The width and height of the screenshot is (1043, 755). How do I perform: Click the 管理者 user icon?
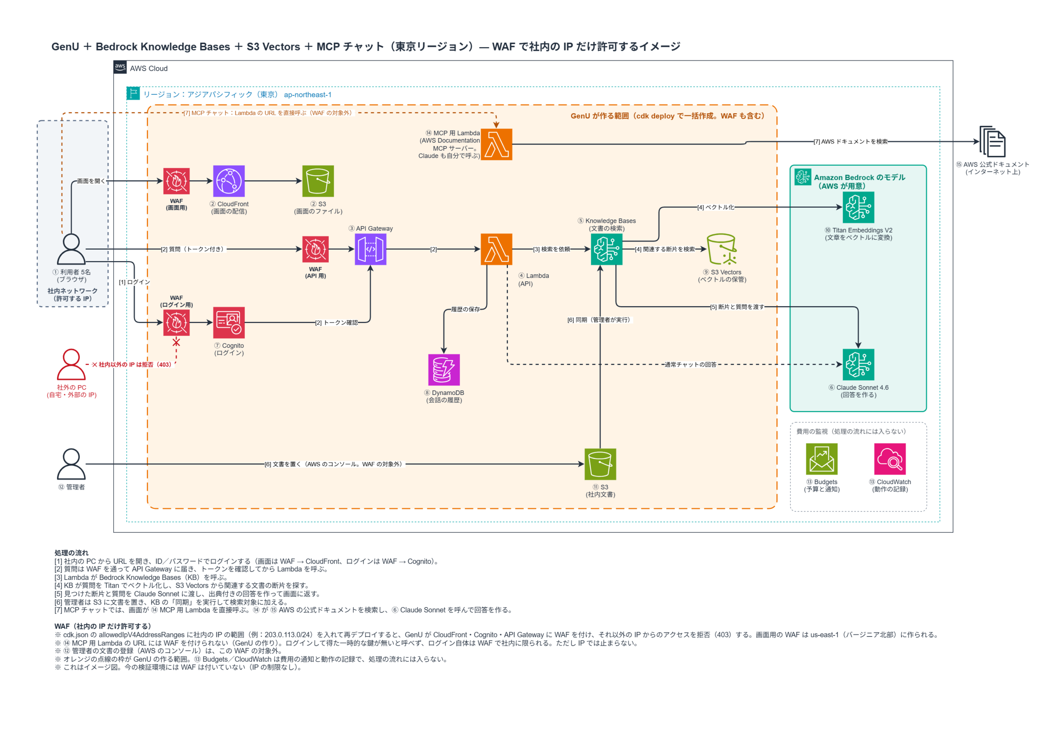71,464
